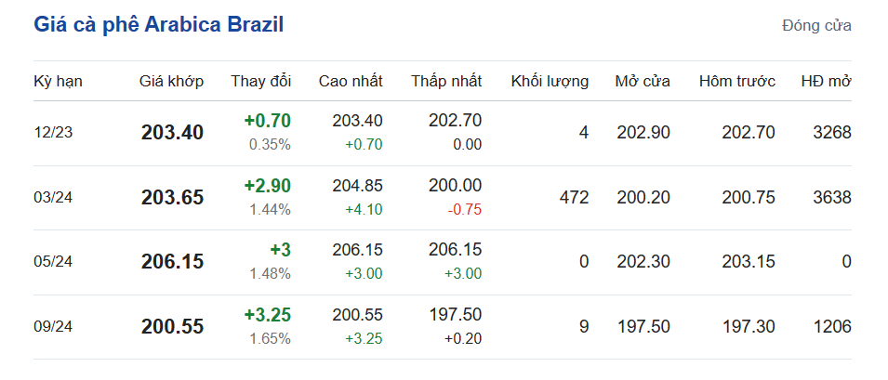Select the 03/24 contract term row

click(x=53, y=198)
